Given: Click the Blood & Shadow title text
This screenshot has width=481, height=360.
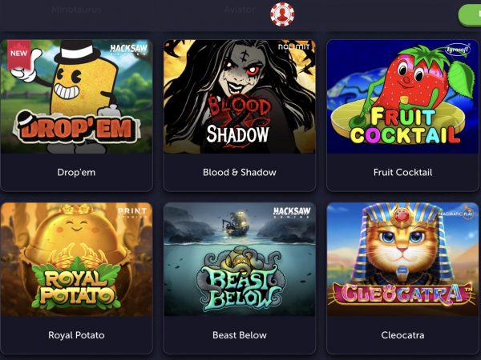Looking at the screenshot, I should point(240,172).
